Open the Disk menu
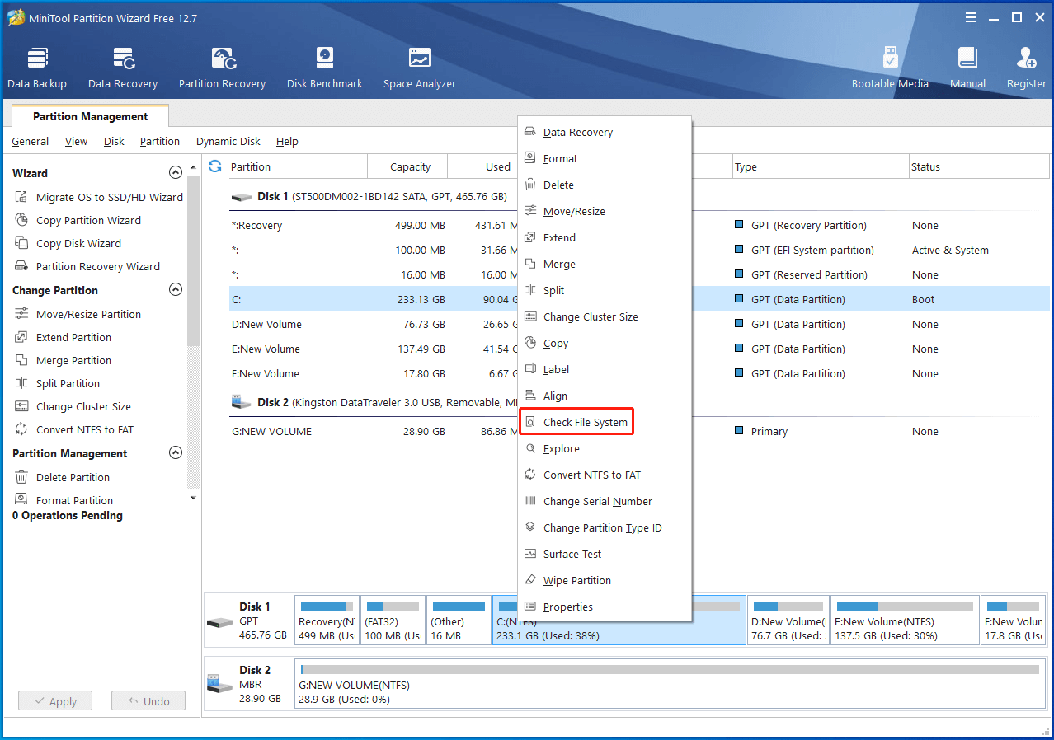 [114, 141]
